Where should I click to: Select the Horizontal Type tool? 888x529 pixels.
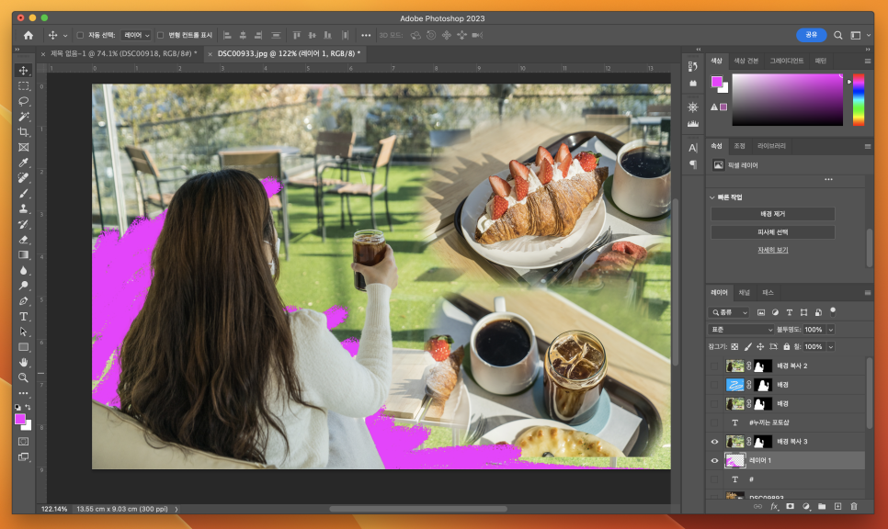coord(23,316)
